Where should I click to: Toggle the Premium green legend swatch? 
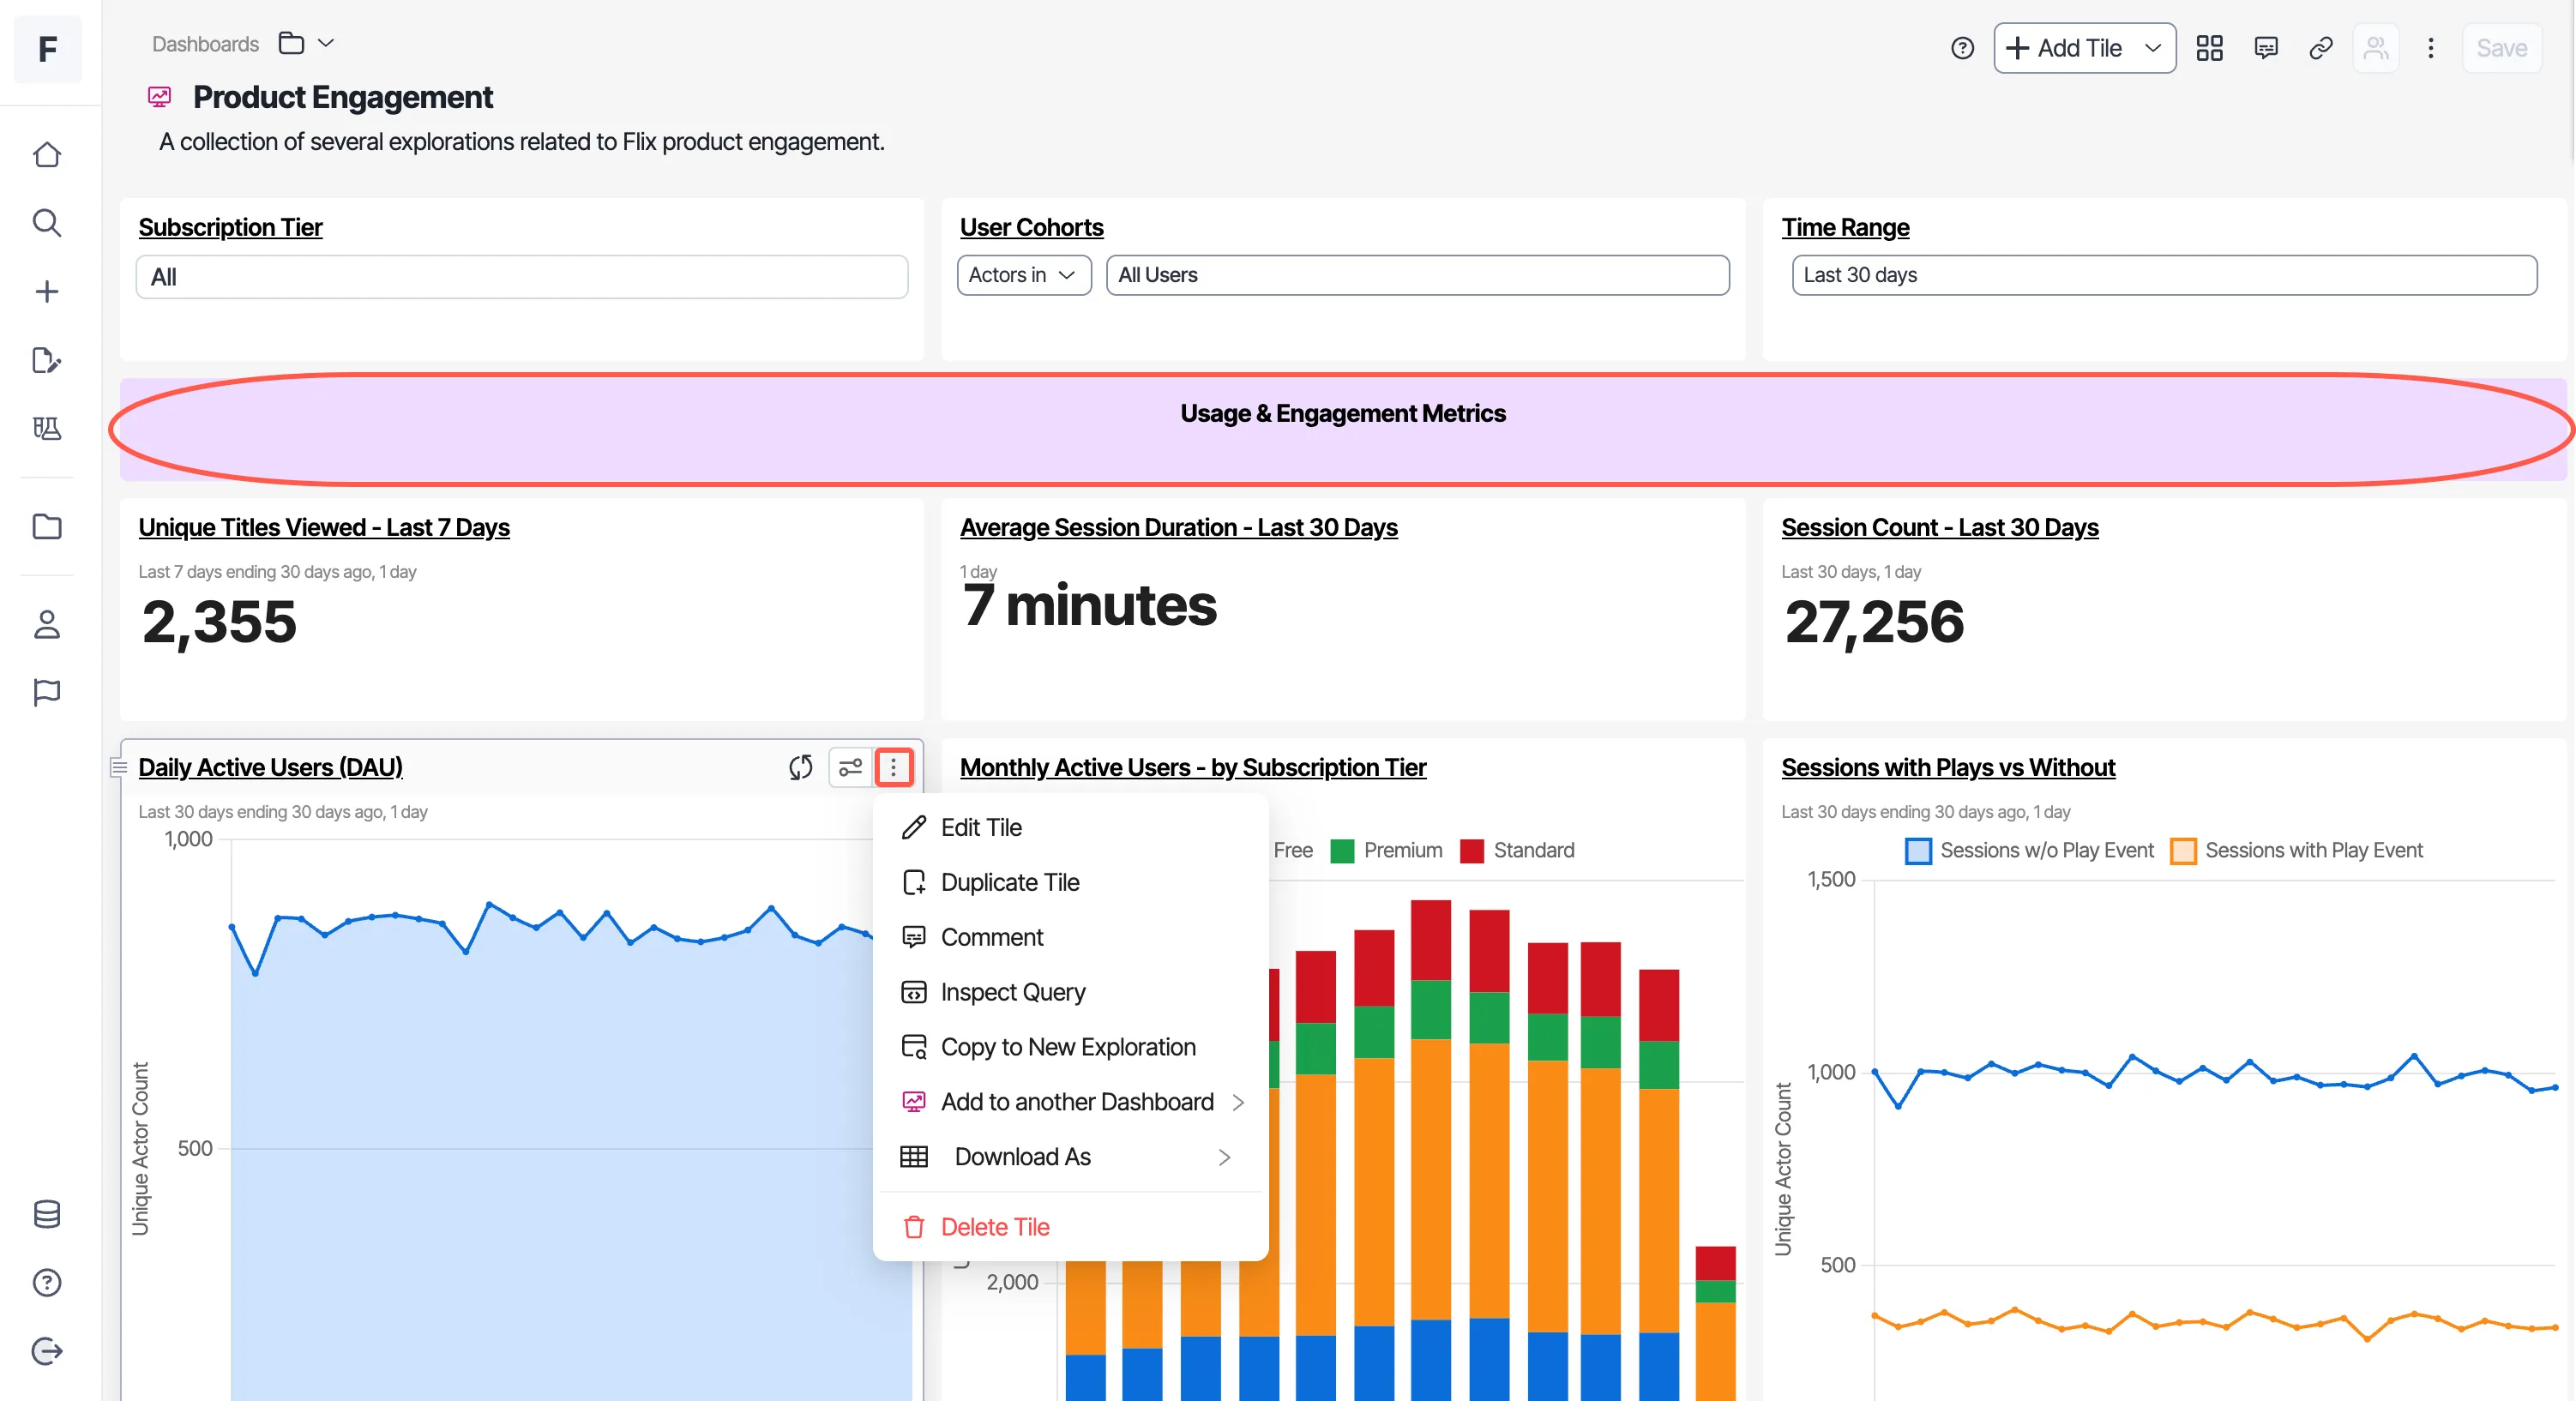(x=1342, y=851)
